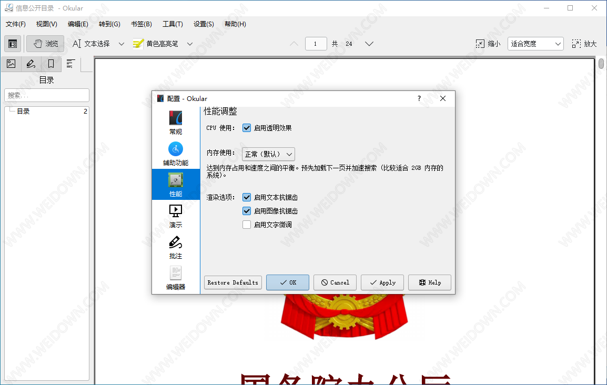The height and width of the screenshot is (385, 607).
Task: Open Annotations (批注) settings page
Action: pyautogui.click(x=176, y=247)
